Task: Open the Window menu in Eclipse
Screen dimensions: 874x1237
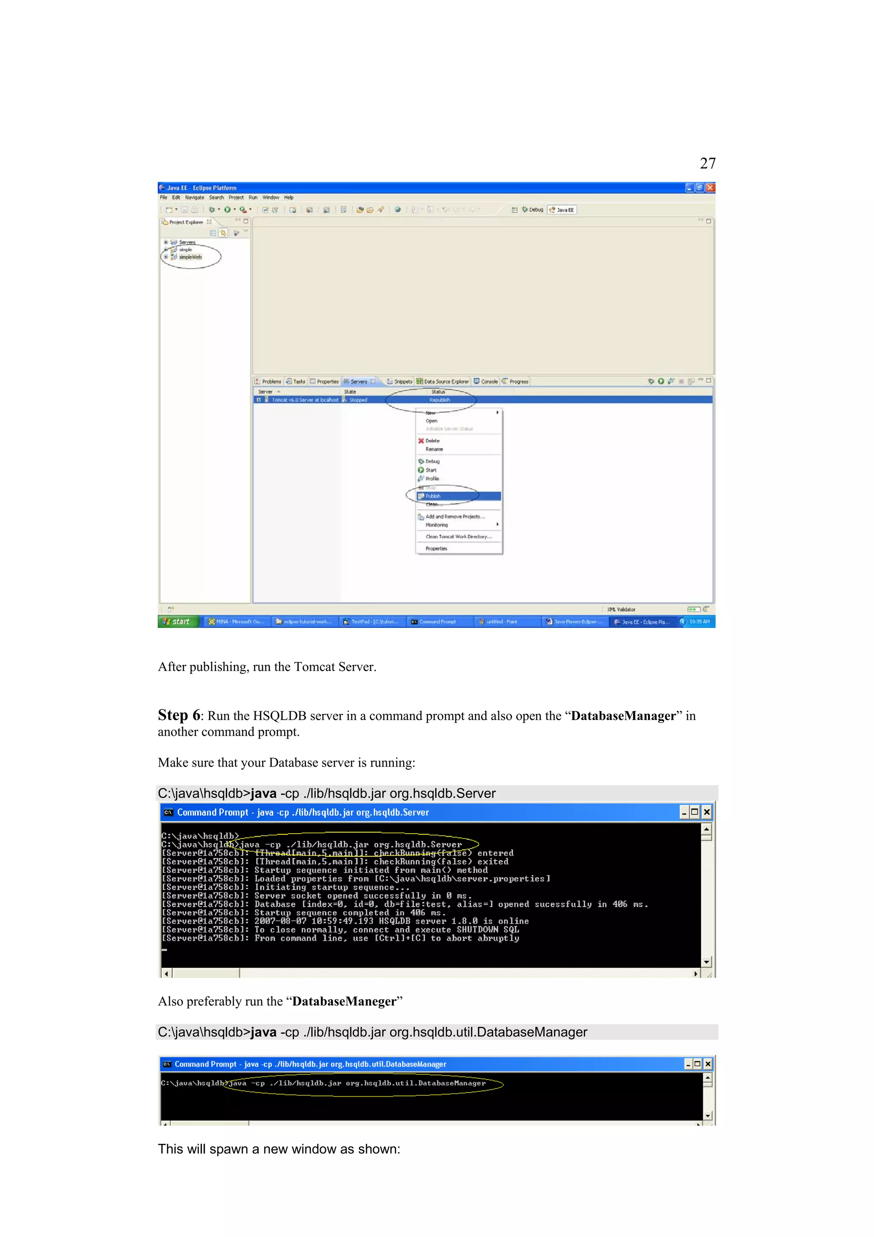Action: (270, 198)
